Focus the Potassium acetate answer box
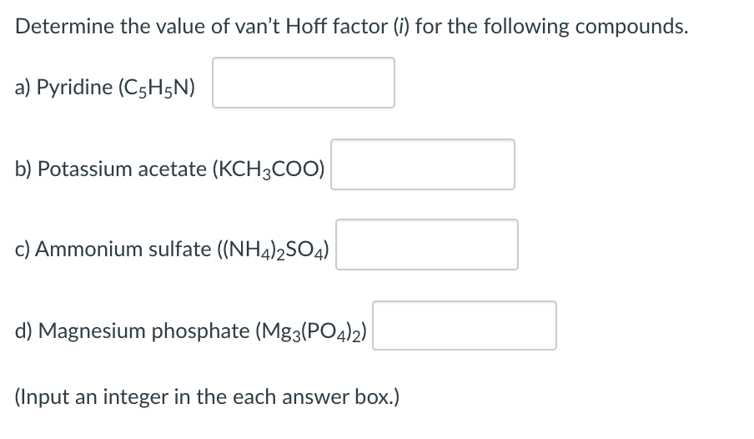Image resolution: width=754 pixels, height=439 pixels. [423, 164]
